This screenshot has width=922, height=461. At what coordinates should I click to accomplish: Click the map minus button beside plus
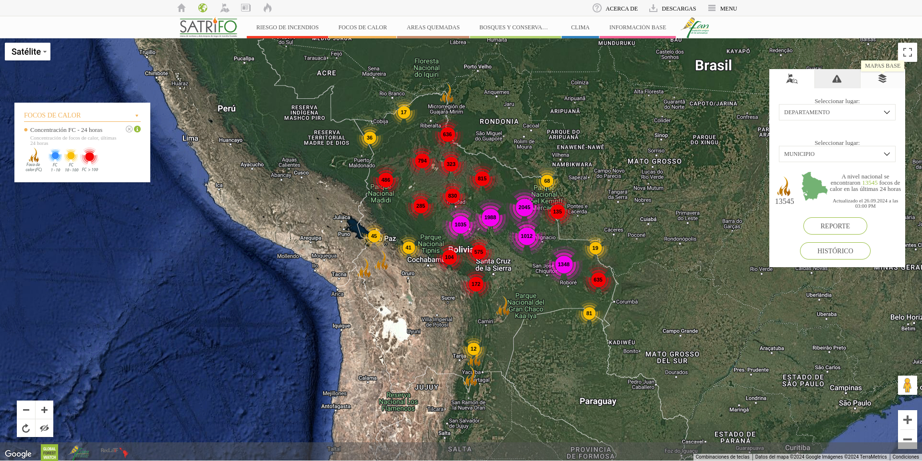tap(26, 410)
